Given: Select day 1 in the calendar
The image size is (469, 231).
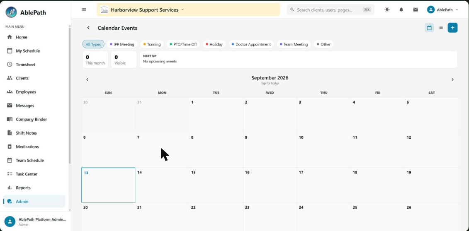Looking at the screenshot, I should click(216, 115).
